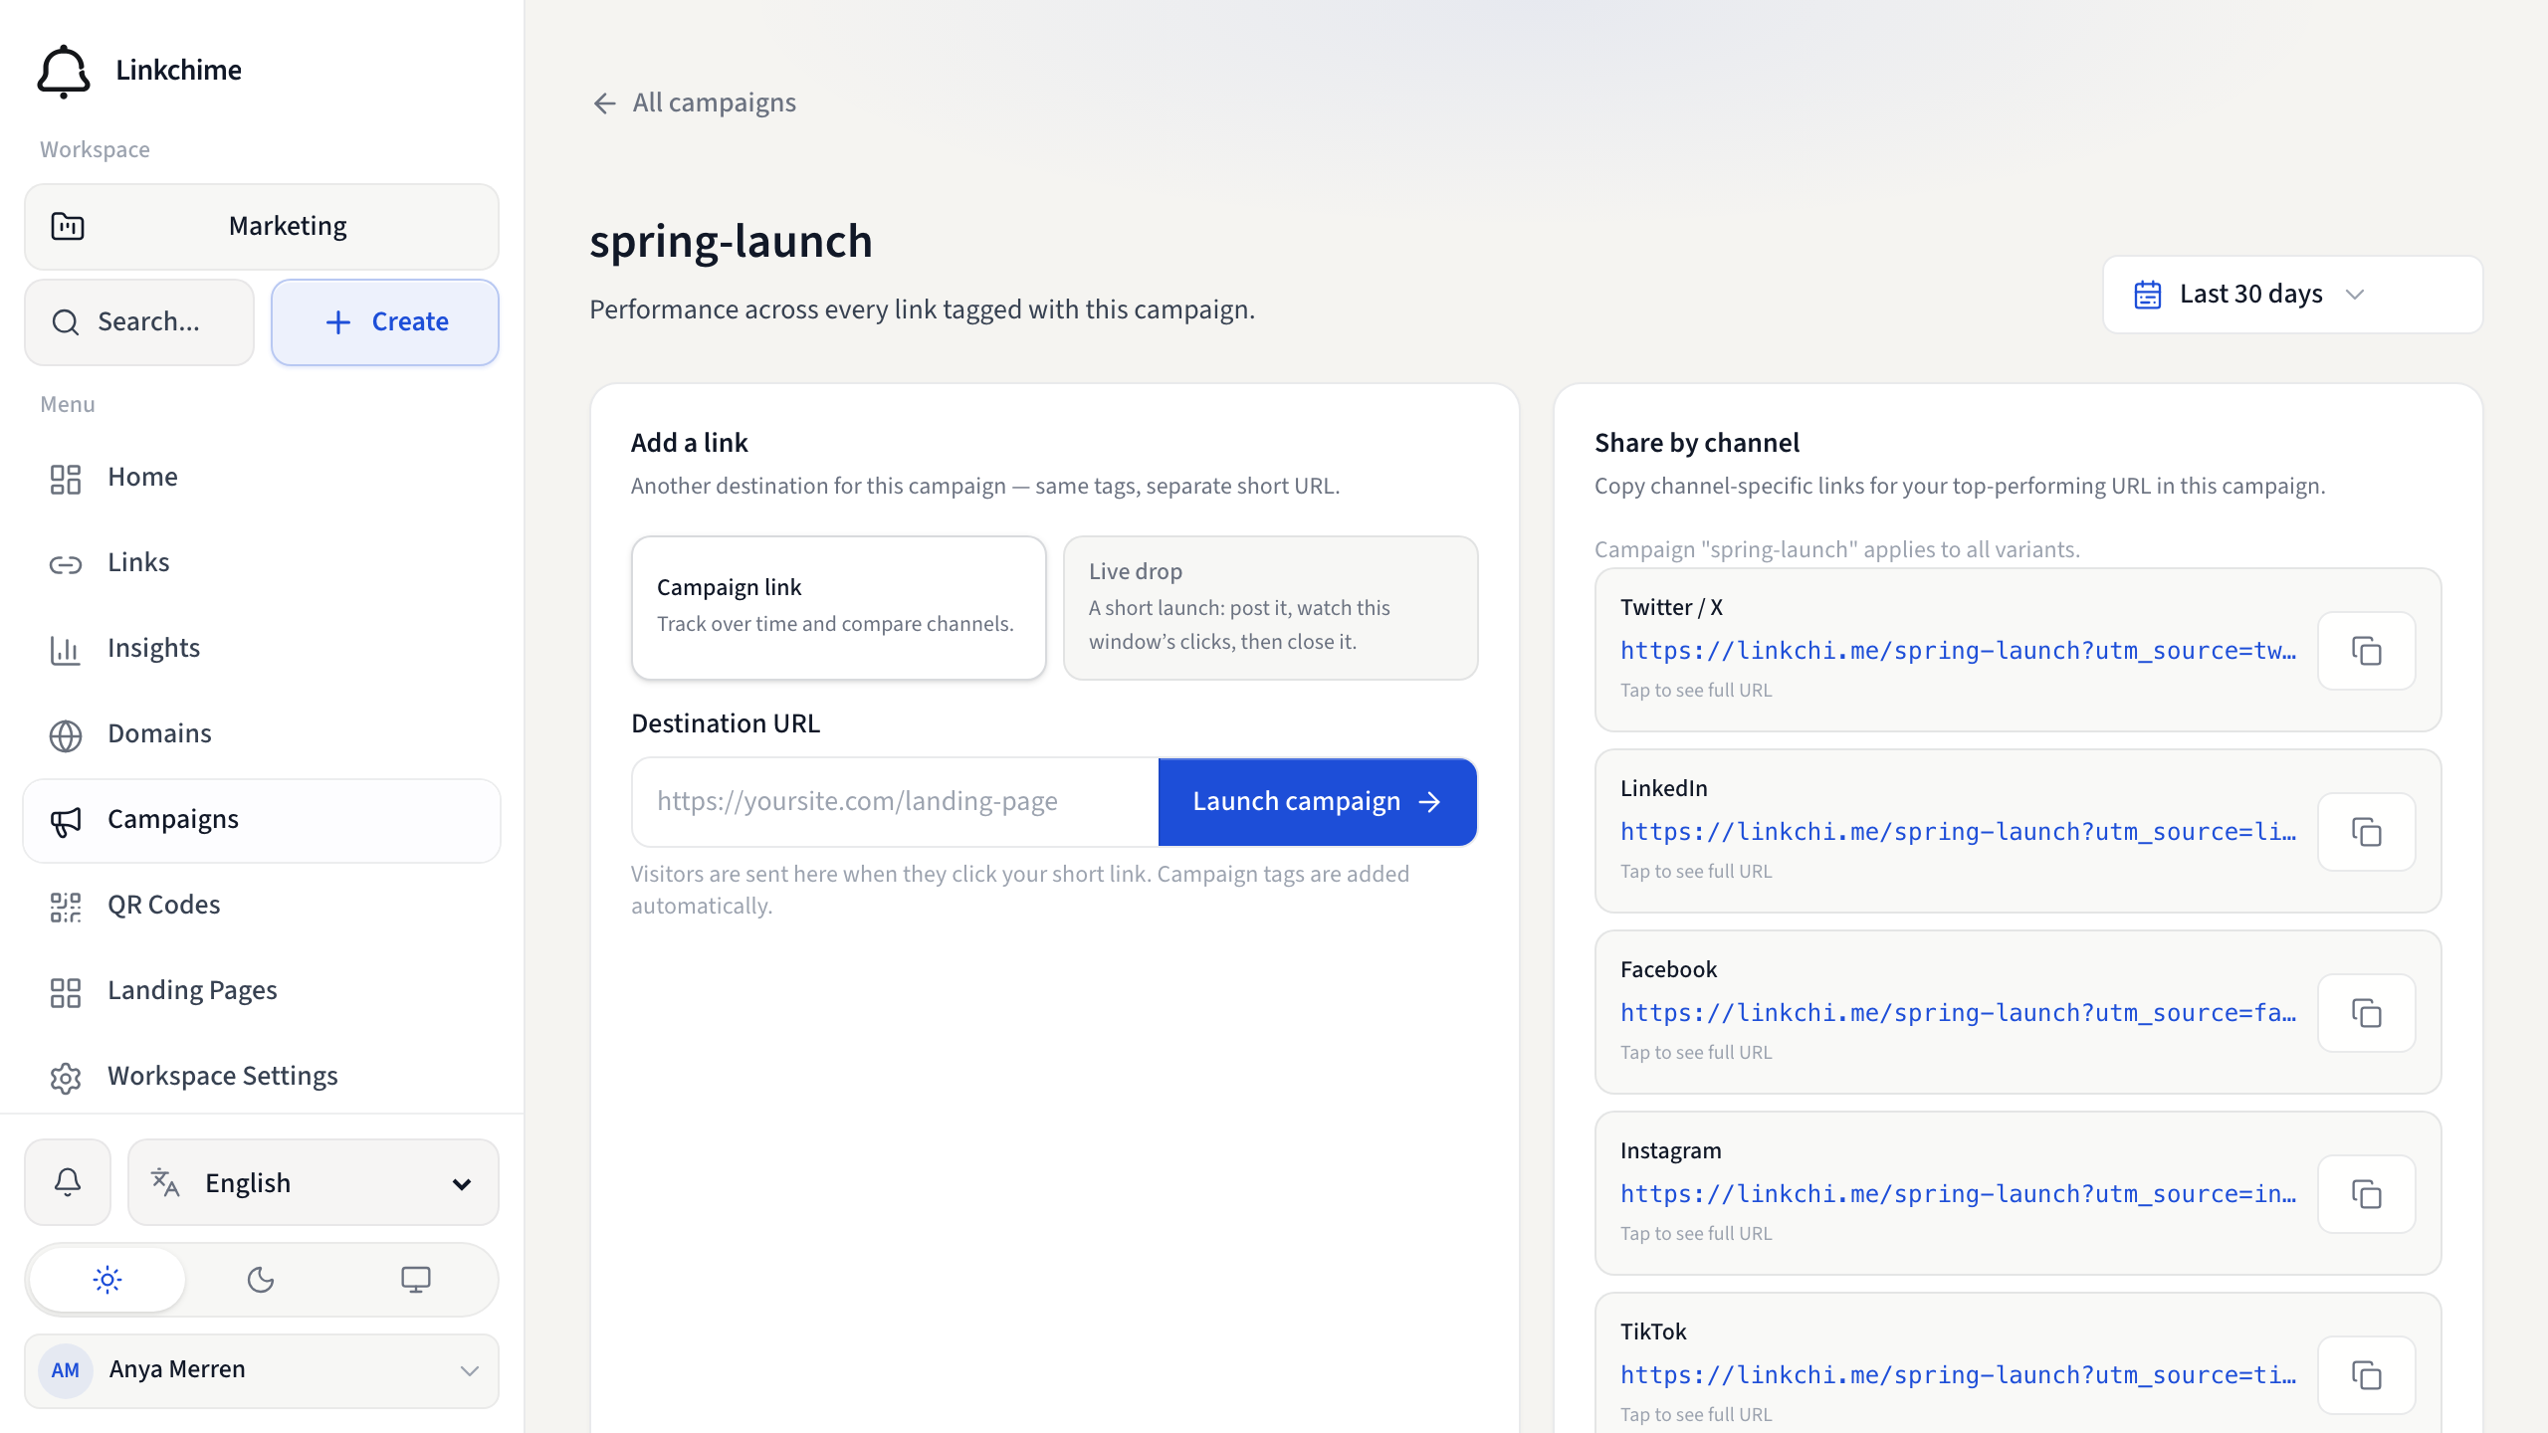Open the Home menu item
This screenshot has height=1433, width=2548.
[x=262, y=478]
